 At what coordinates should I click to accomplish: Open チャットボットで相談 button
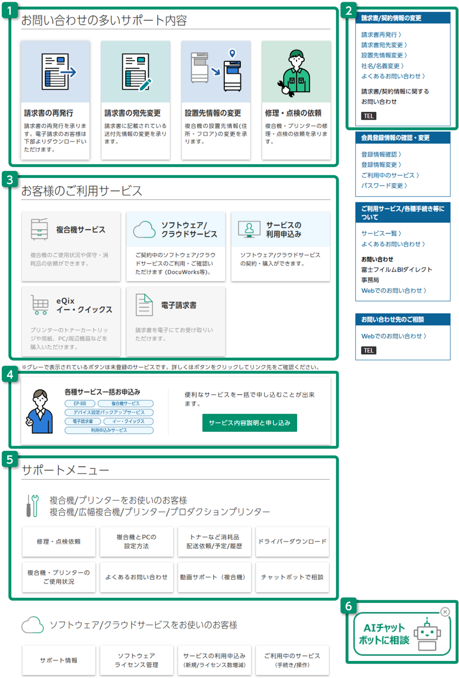pyautogui.click(x=292, y=577)
